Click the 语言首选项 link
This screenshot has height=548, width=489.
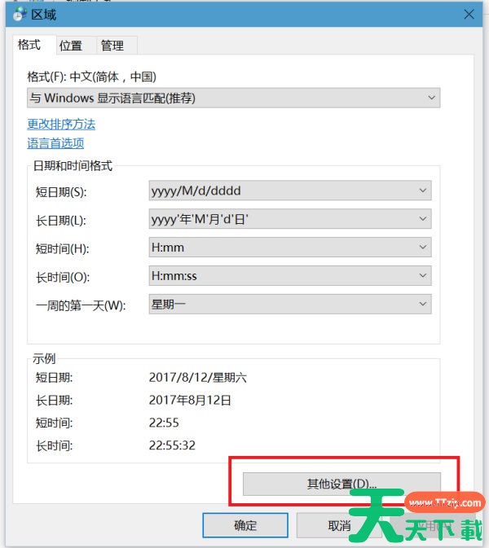point(55,143)
